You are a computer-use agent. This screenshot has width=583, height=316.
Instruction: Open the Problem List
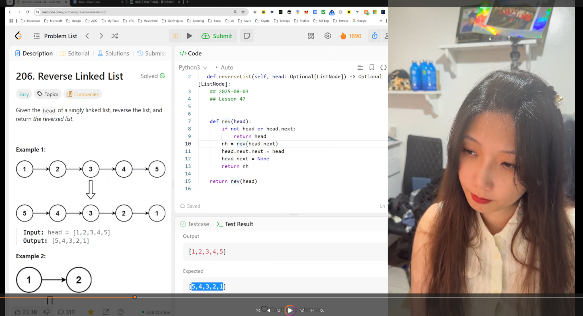[x=56, y=36]
